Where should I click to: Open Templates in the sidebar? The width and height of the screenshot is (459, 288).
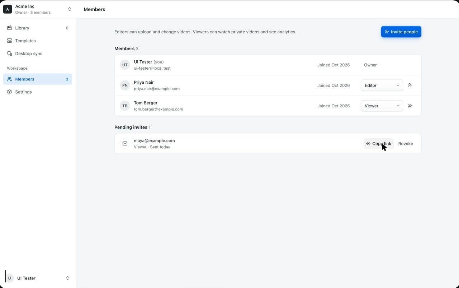pos(38,41)
